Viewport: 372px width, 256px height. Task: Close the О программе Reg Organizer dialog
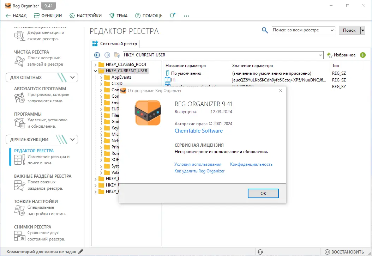(x=281, y=91)
